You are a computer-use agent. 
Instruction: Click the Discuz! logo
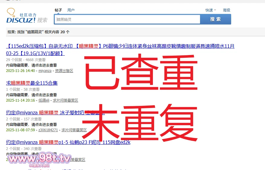tap(21, 20)
